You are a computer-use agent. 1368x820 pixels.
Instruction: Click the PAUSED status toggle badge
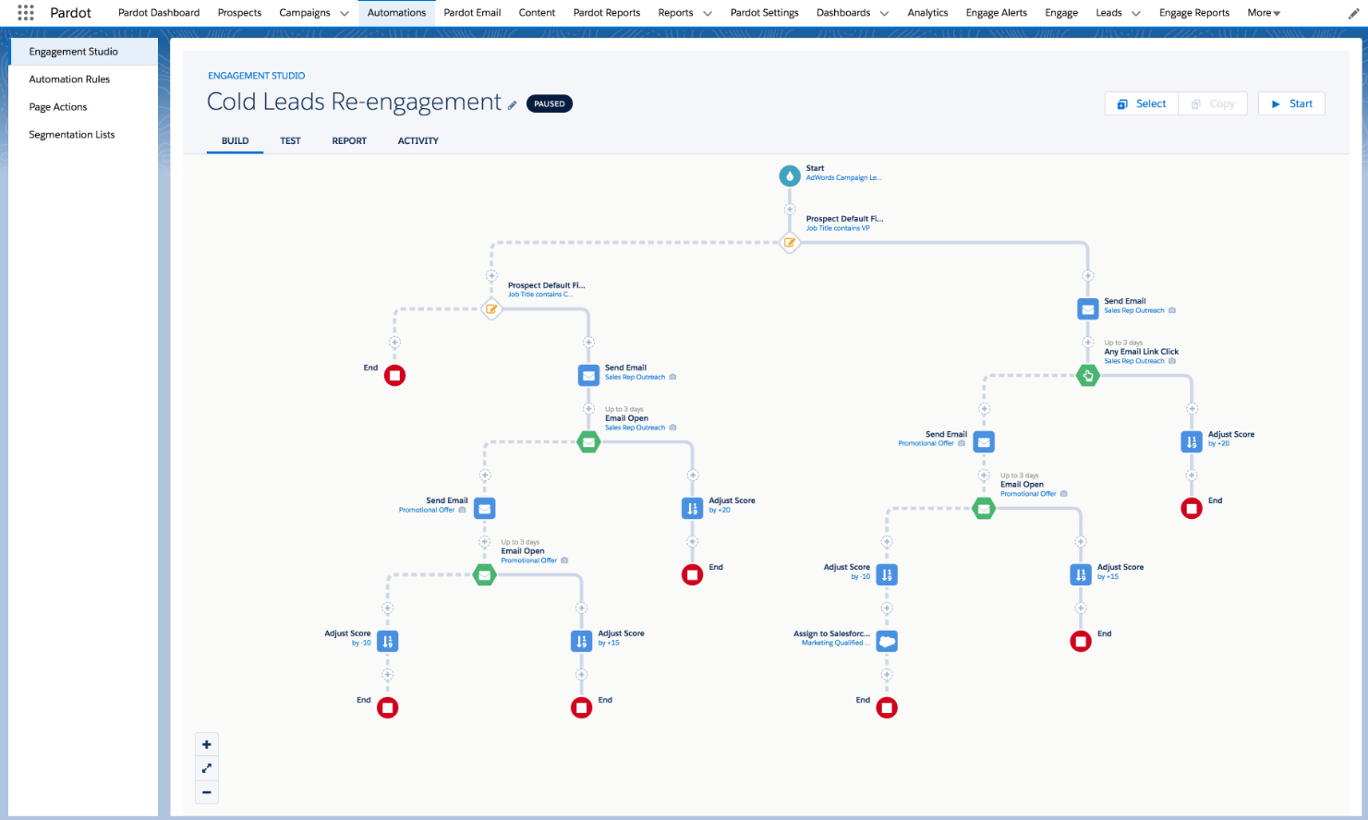tap(549, 103)
